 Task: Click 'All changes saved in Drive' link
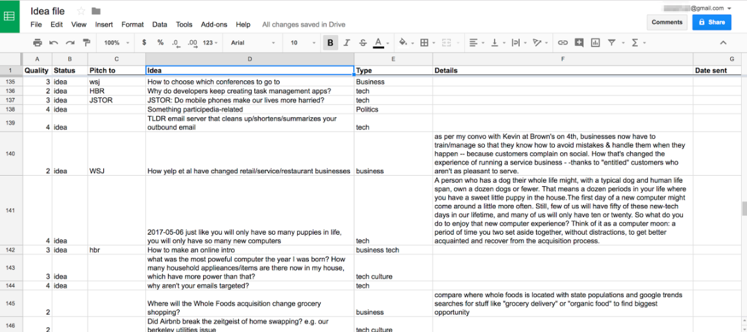304,24
